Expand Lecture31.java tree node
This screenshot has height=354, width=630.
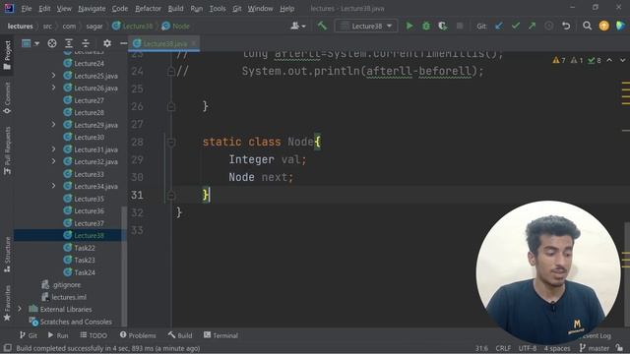[53, 149]
